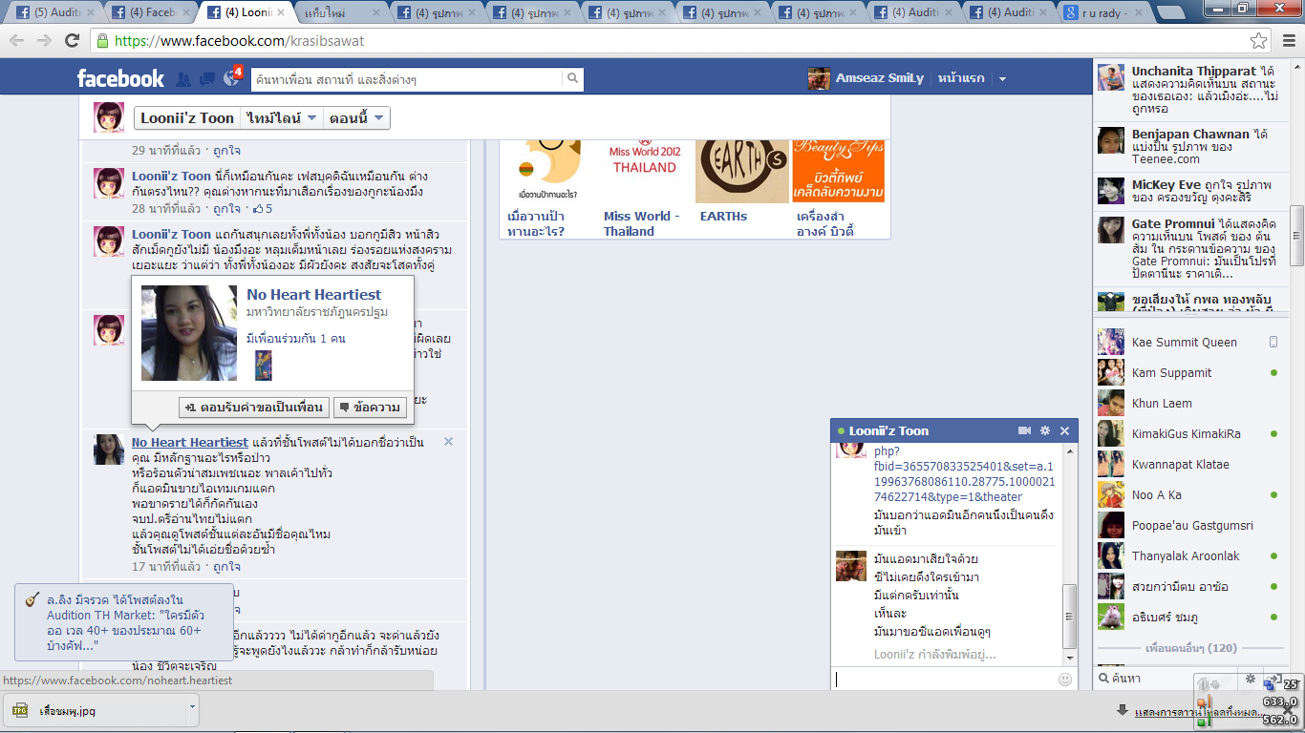
Task: Close the แท็บใหม่ tab
Action: coord(375,13)
